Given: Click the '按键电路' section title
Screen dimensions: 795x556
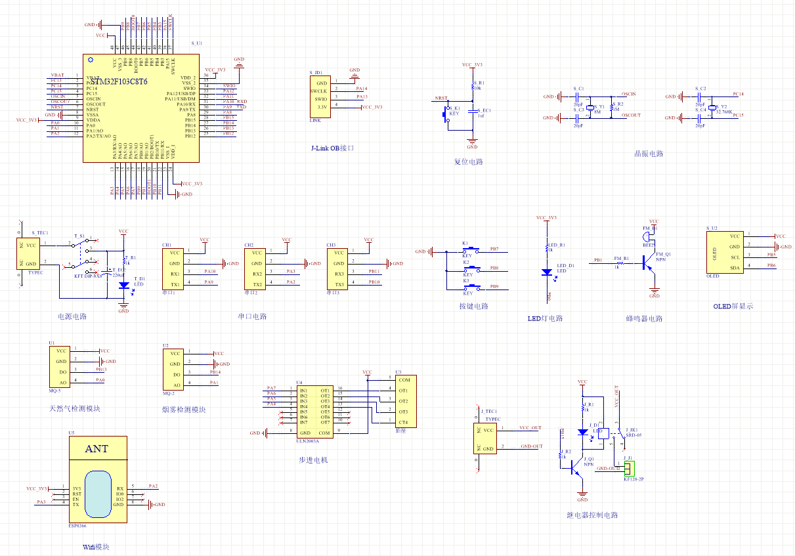Looking at the screenshot, I should point(473,306).
